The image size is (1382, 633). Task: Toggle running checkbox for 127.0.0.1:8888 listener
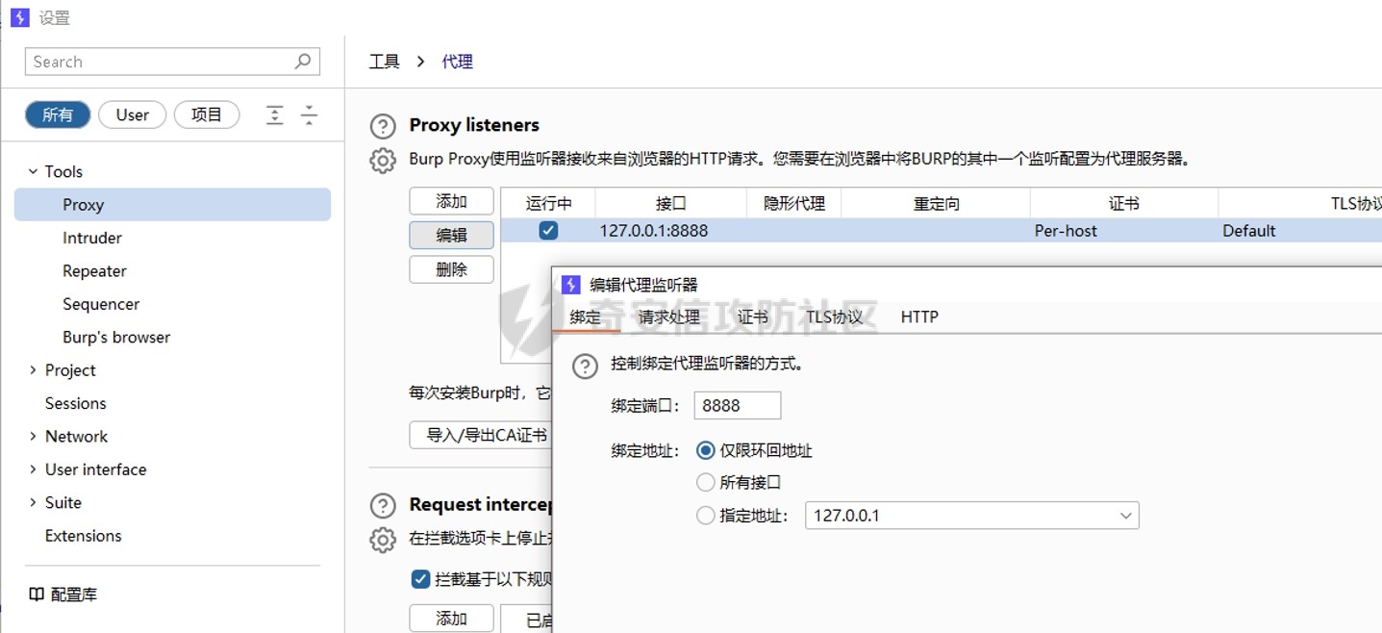548,231
